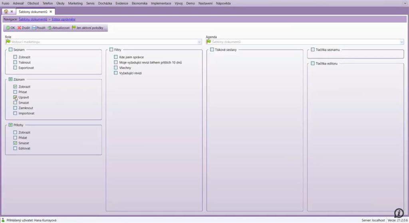Toggle the Tlačítka editoru group checkbox
409x223 pixels.
pos(313,63)
